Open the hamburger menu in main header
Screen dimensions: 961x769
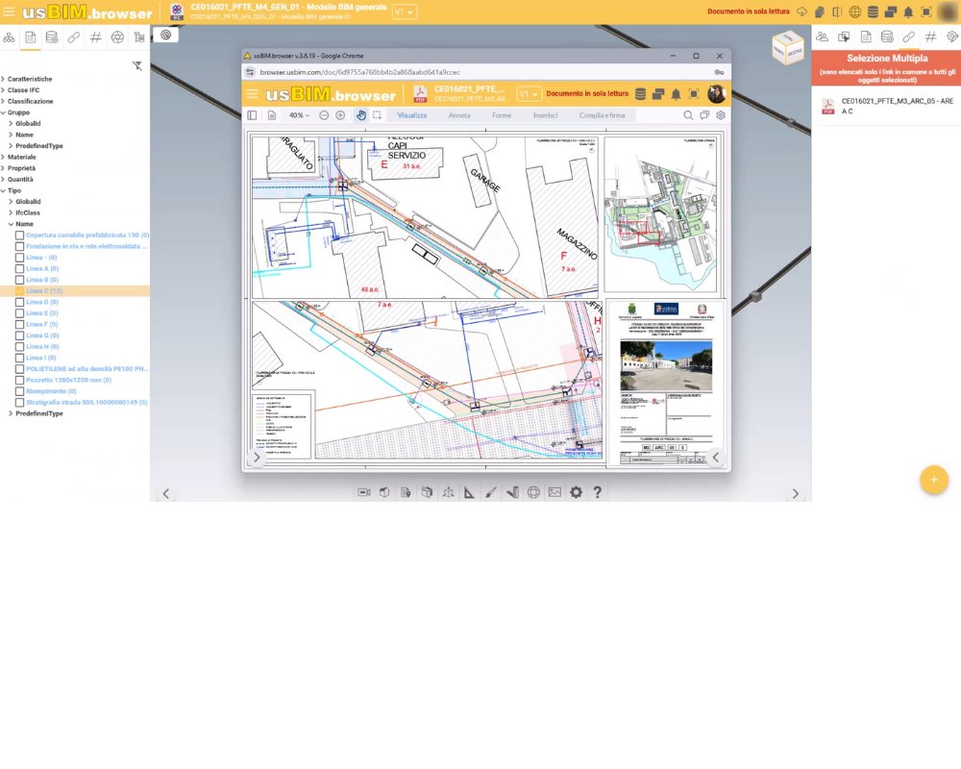point(9,12)
